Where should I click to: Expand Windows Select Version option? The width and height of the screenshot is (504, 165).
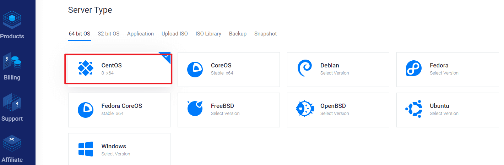coord(116,154)
